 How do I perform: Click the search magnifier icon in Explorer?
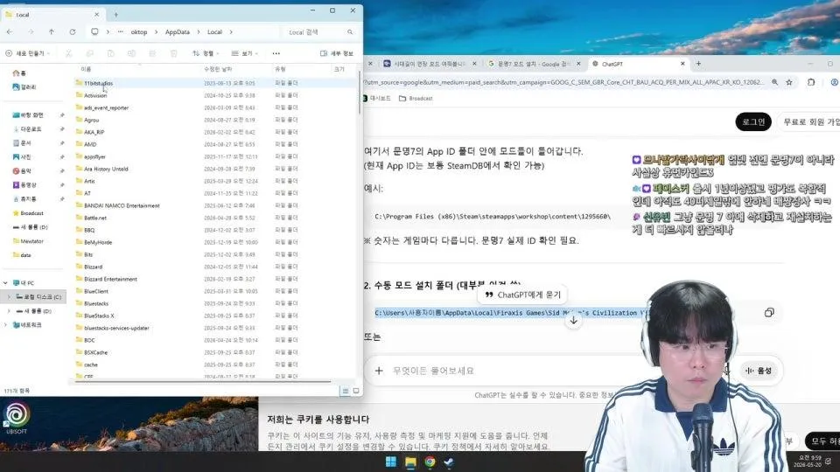point(350,32)
